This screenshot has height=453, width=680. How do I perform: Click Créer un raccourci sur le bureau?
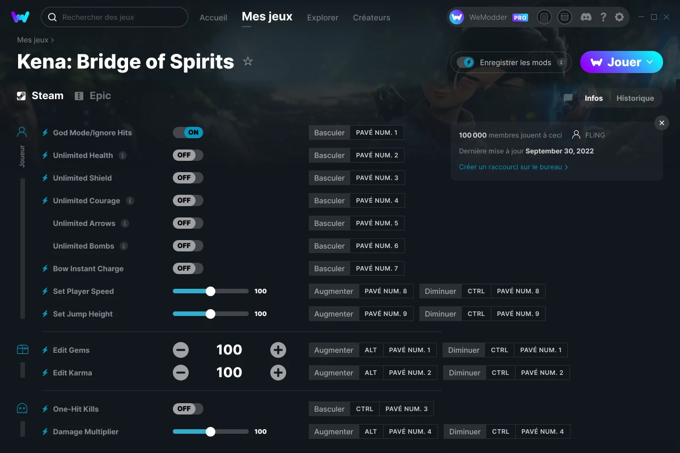pos(513,167)
